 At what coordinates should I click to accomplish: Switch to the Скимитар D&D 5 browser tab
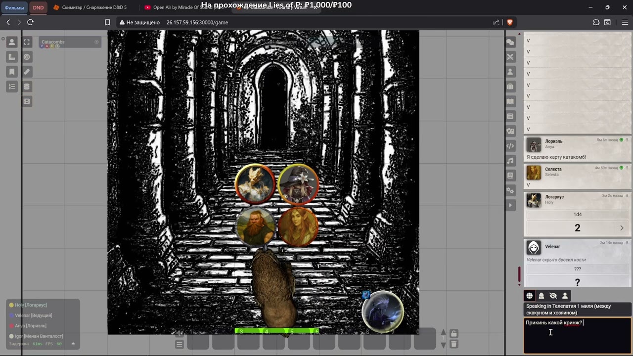pyautogui.click(x=94, y=7)
